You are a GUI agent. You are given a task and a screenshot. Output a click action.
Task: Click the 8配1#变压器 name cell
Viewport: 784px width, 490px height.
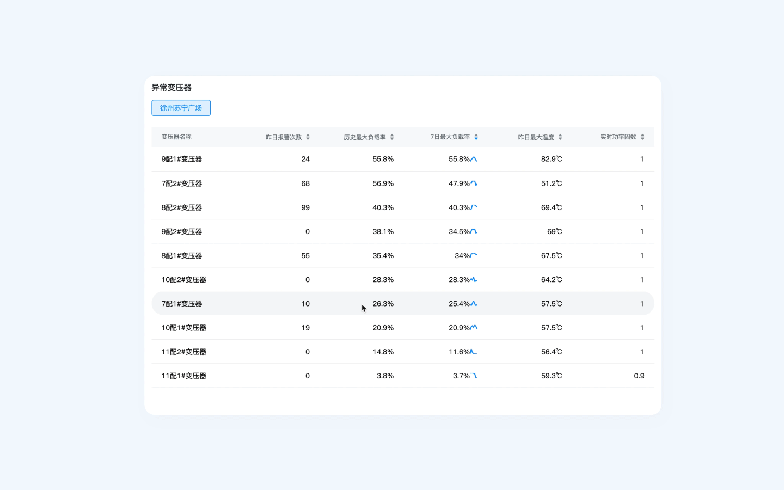pyautogui.click(x=181, y=256)
